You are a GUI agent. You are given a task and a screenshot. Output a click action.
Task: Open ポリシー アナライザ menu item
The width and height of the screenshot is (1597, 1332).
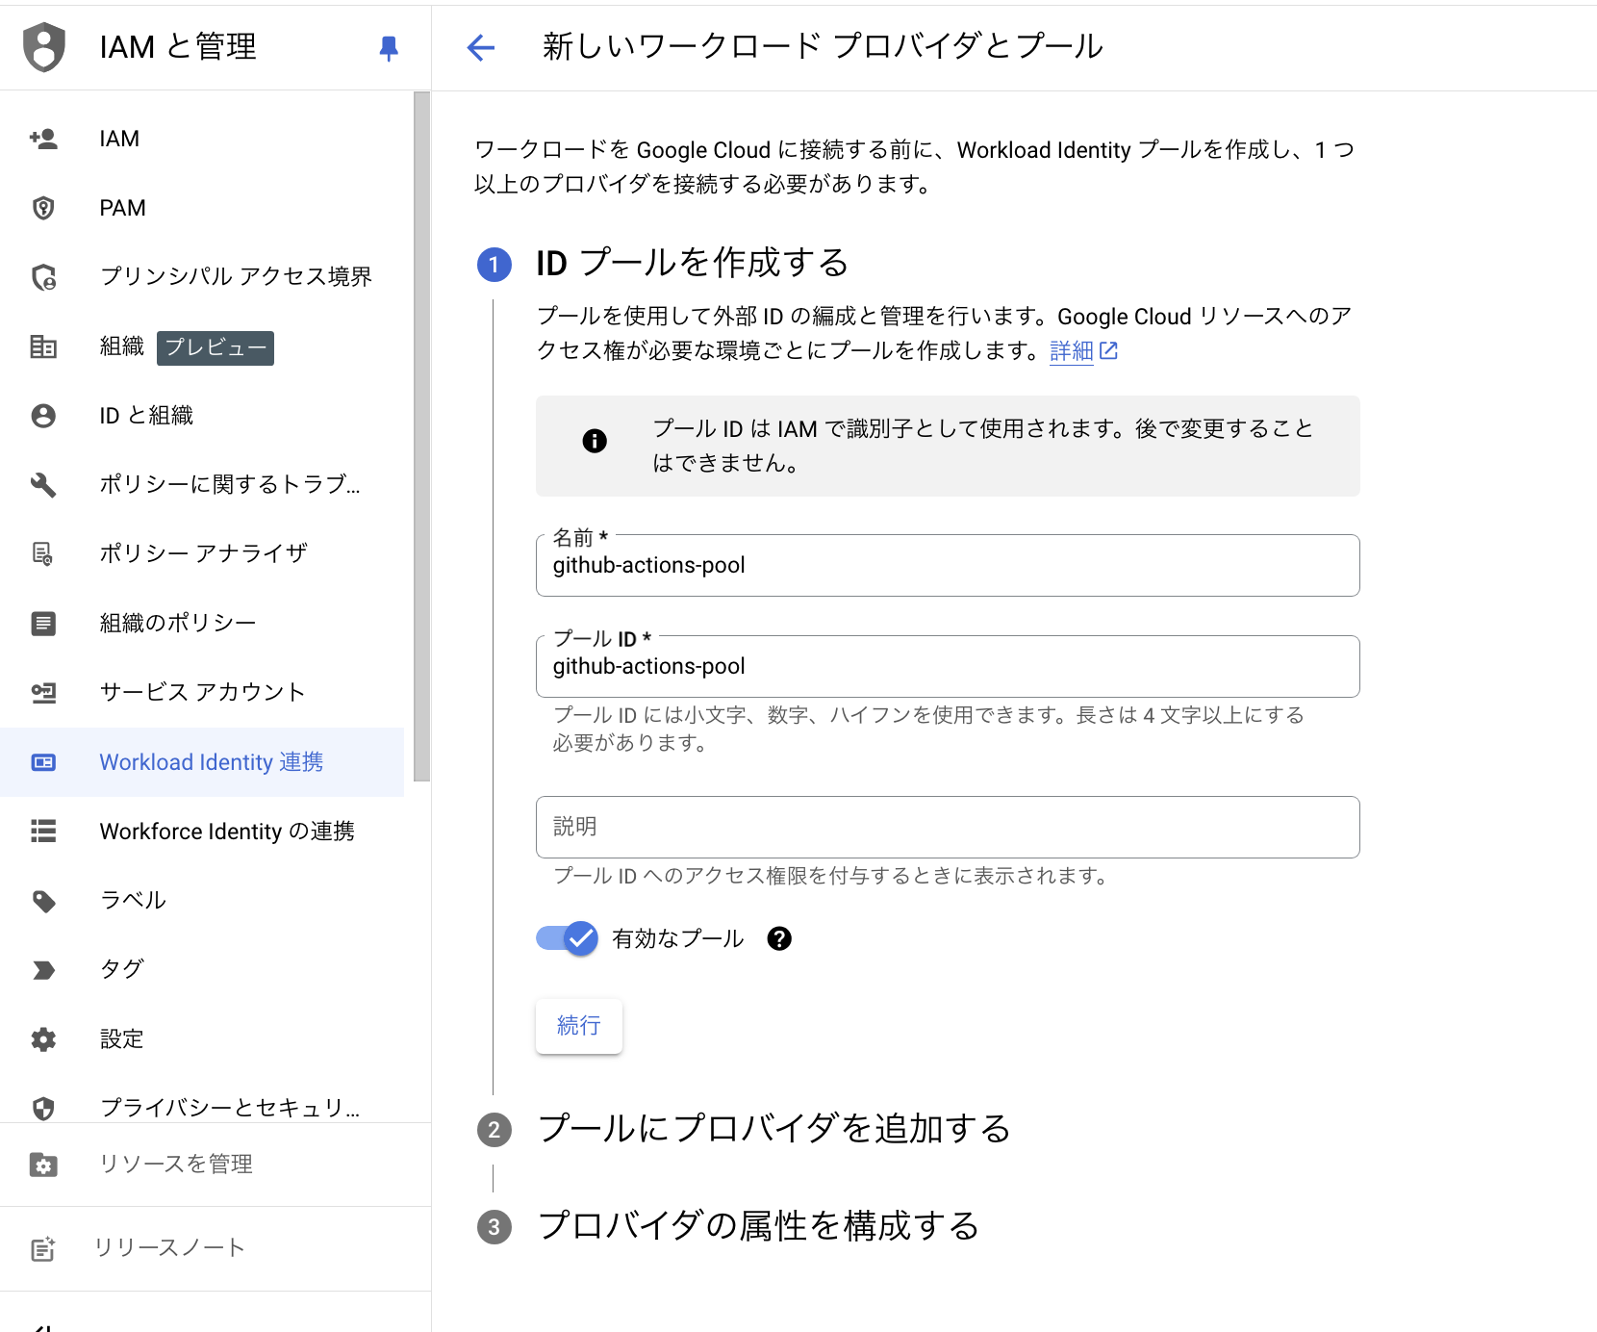[x=202, y=554]
